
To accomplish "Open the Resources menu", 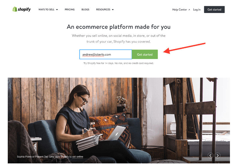I will 105,9.
